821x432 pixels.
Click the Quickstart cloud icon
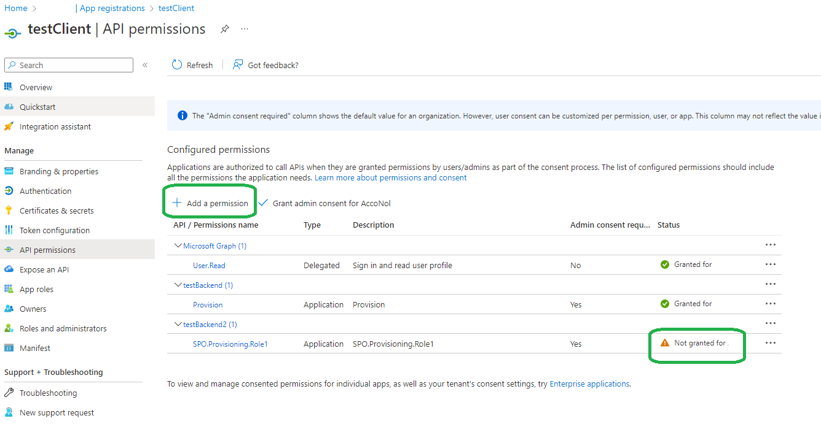coord(9,107)
